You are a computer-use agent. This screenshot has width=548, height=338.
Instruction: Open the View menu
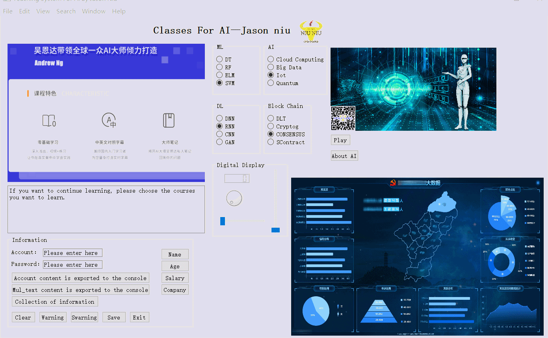tap(43, 11)
